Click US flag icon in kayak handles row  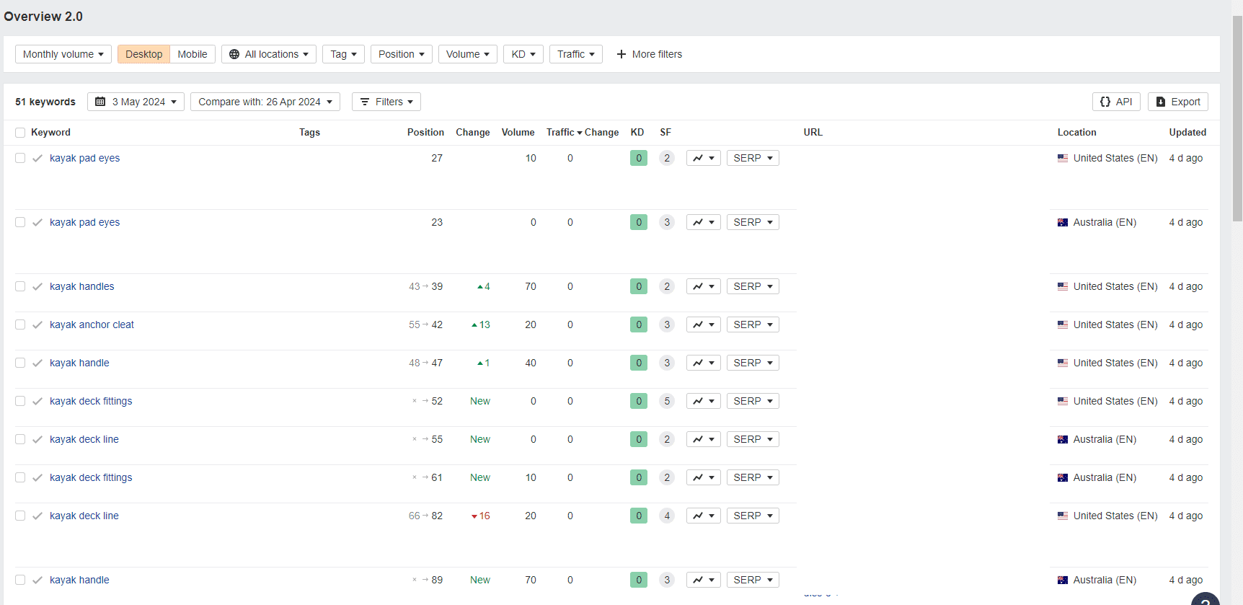point(1063,286)
